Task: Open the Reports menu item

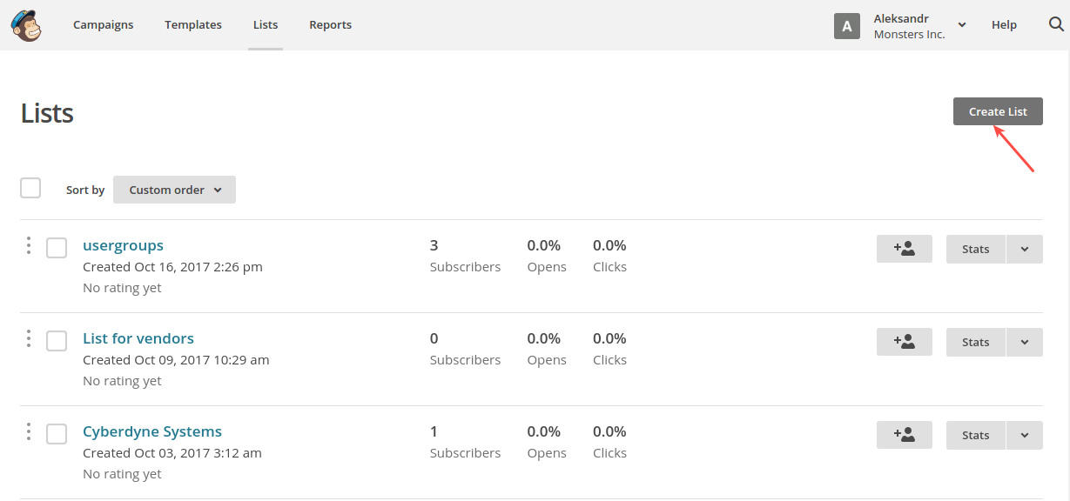Action: [x=331, y=24]
